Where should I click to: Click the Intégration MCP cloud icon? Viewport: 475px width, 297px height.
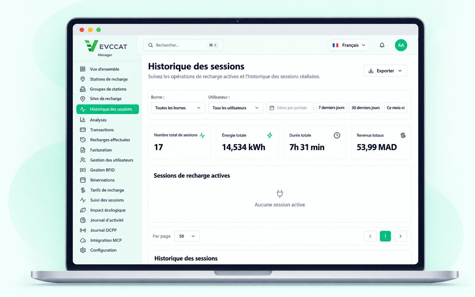click(x=83, y=240)
